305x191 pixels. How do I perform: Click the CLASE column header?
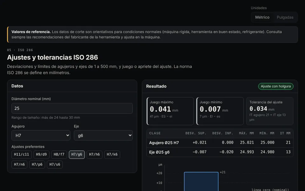coord(155,133)
